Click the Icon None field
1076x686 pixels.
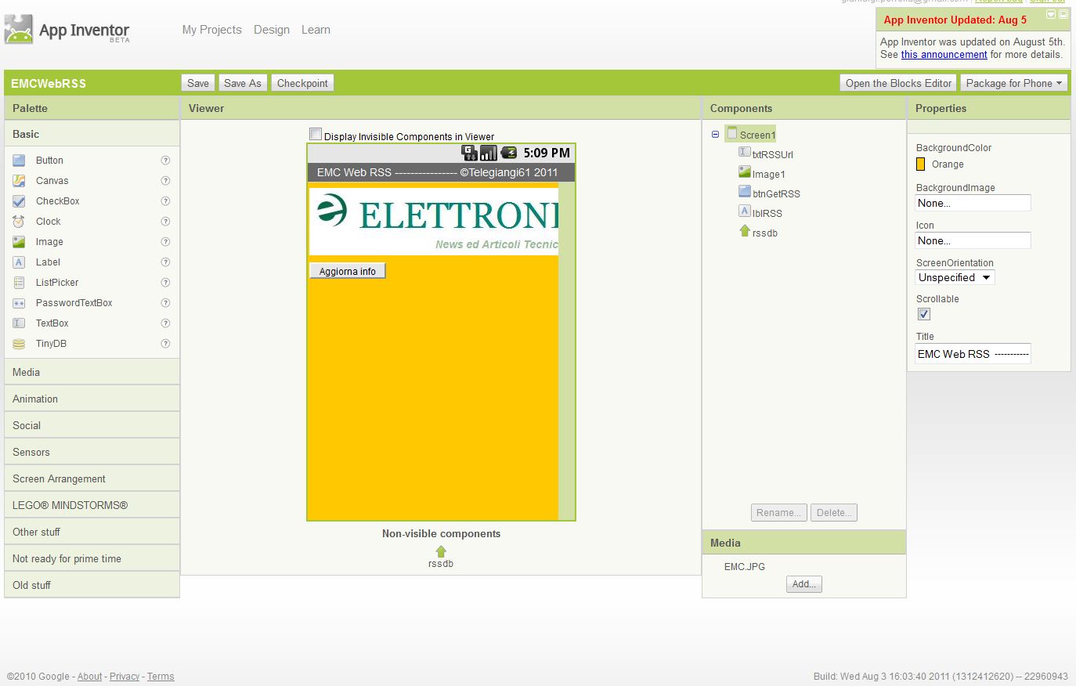pos(973,240)
